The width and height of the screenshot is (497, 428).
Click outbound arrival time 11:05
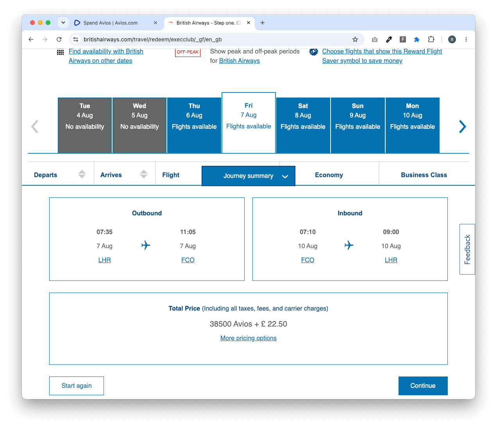tap(188, 232)
